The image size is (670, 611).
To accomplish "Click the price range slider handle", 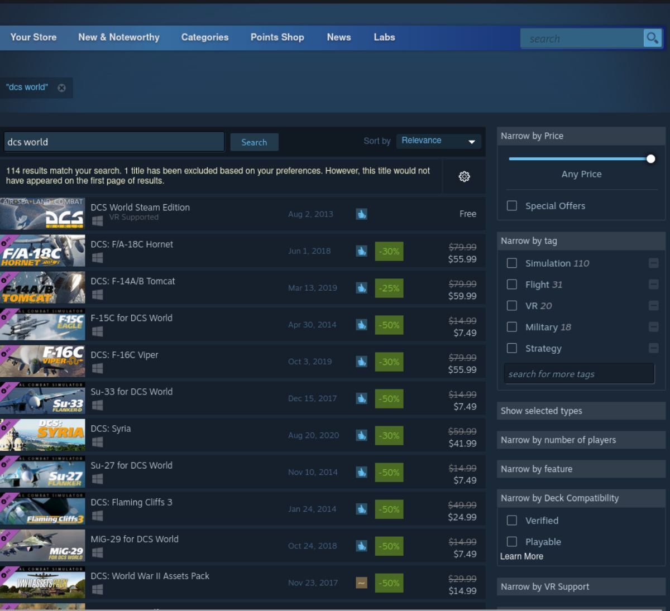I will tap(650, 159).
